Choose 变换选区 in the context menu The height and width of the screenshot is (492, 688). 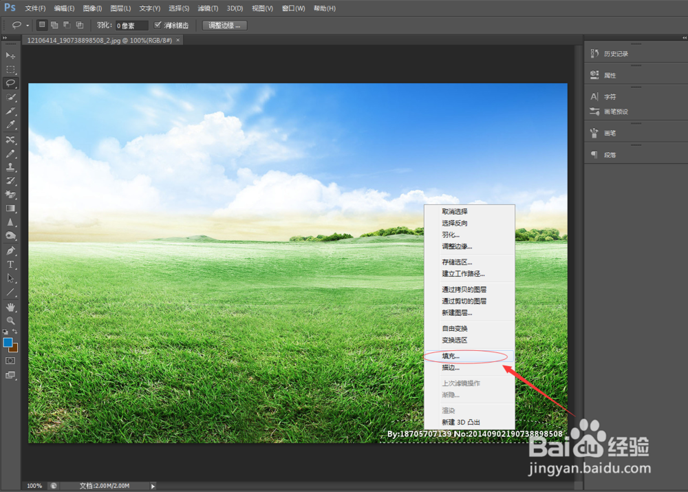(x=469, y=340)
